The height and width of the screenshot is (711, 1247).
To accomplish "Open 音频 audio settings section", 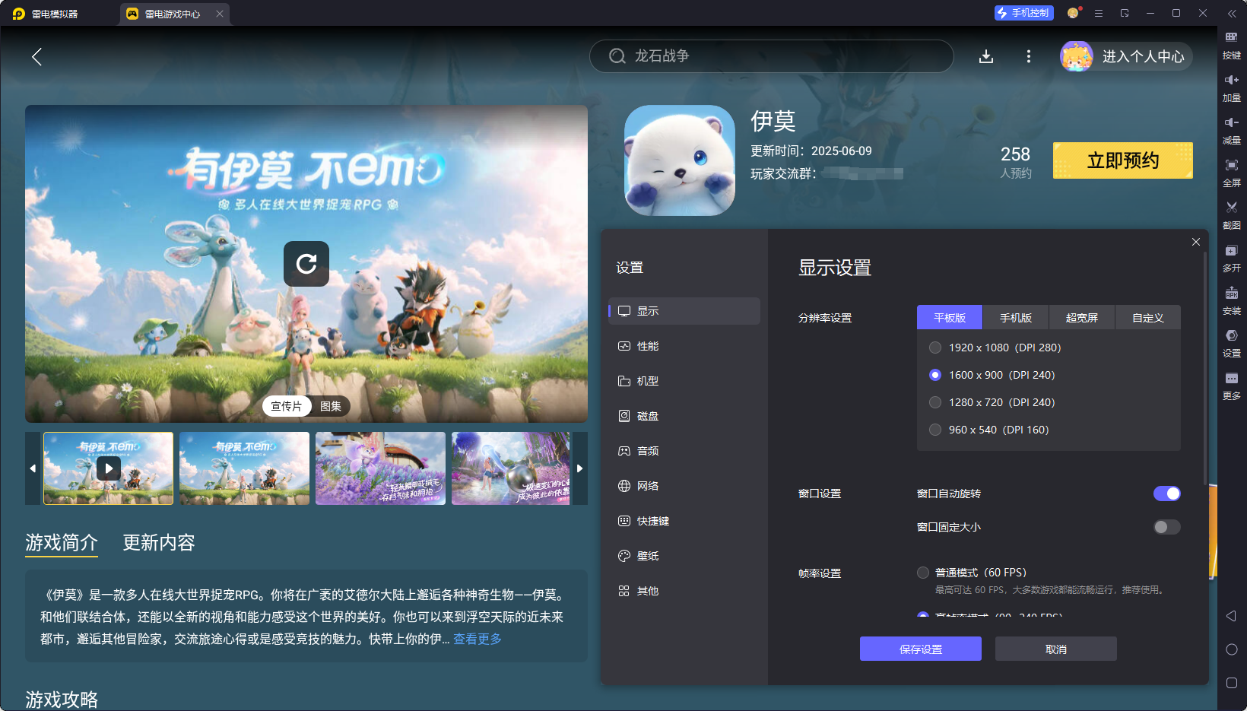I will click(684, 451).
